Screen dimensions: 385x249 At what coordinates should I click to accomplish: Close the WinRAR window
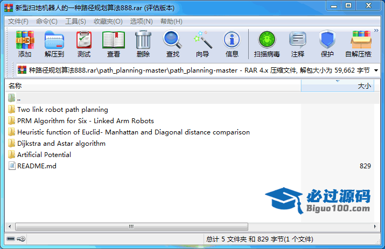[x=368, y=6]
